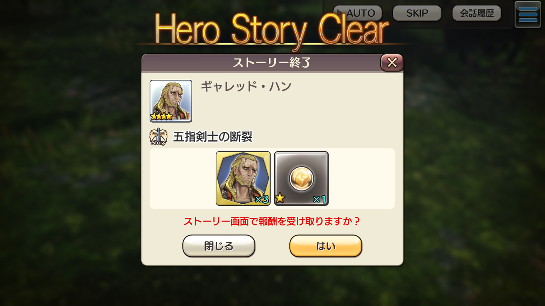Close the ストーリー終了 dialog with X
545x306 pixels.
coord(392,62)
